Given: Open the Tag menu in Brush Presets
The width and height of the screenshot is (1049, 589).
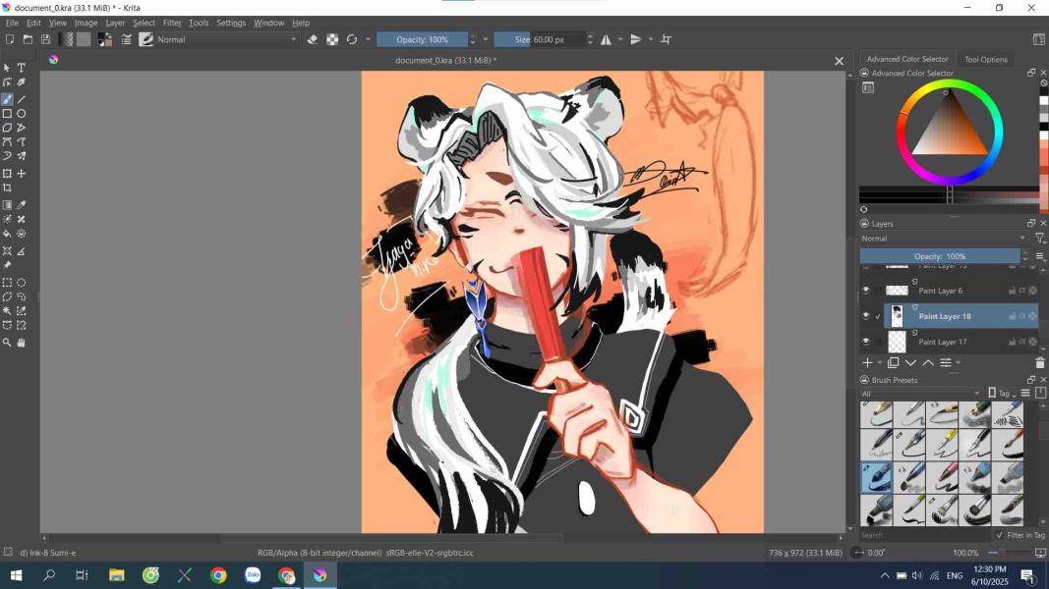Looking at the screenshot, I should (1003, 394).
